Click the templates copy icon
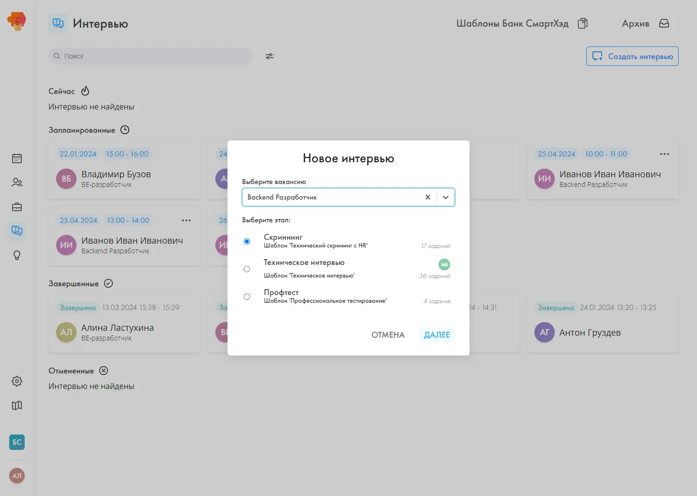Viewport: 697px width, 496px height. [x=583, y=23]
